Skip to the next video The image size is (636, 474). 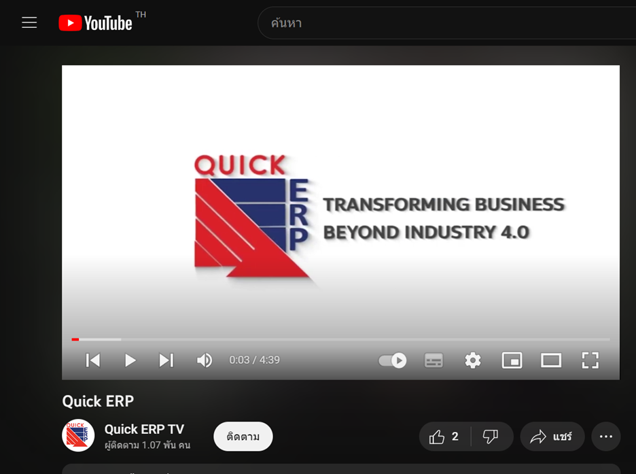click(x=166, y=360)
